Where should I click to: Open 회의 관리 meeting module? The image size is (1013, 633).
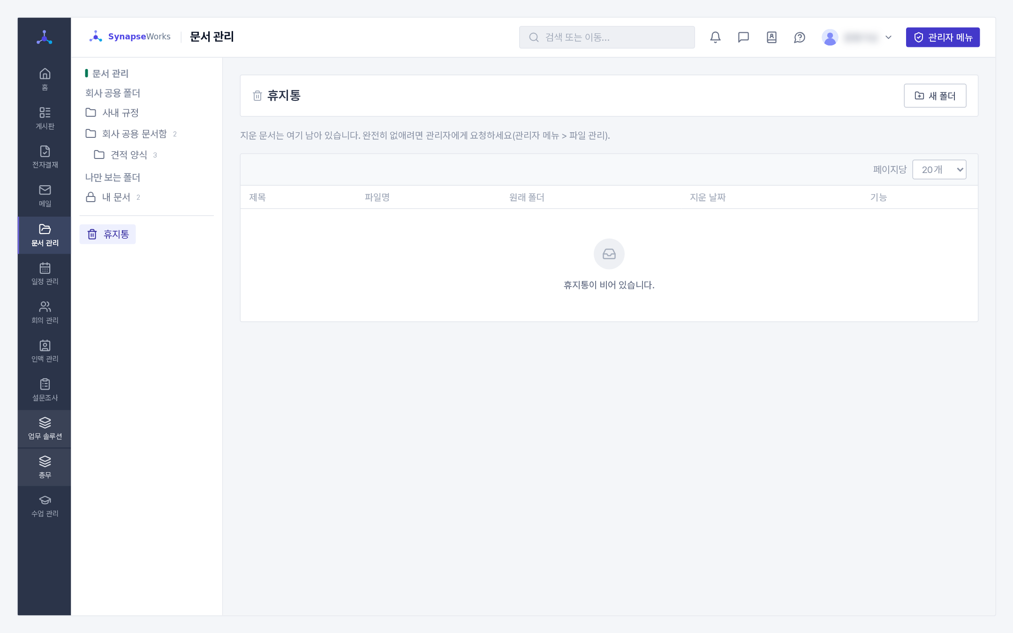45,312
